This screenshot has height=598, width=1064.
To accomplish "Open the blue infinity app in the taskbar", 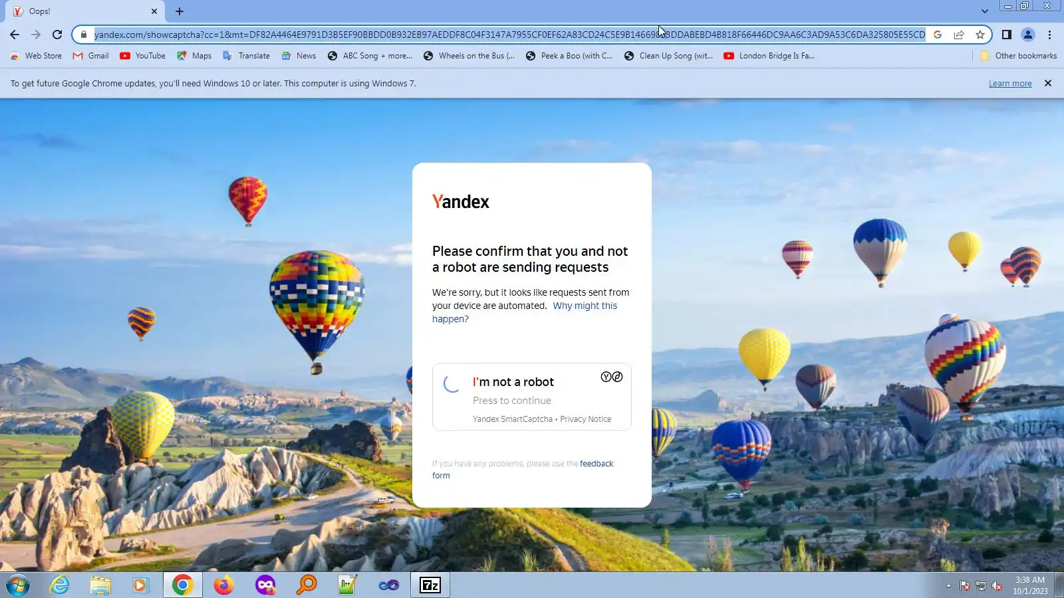I will 389,585.
